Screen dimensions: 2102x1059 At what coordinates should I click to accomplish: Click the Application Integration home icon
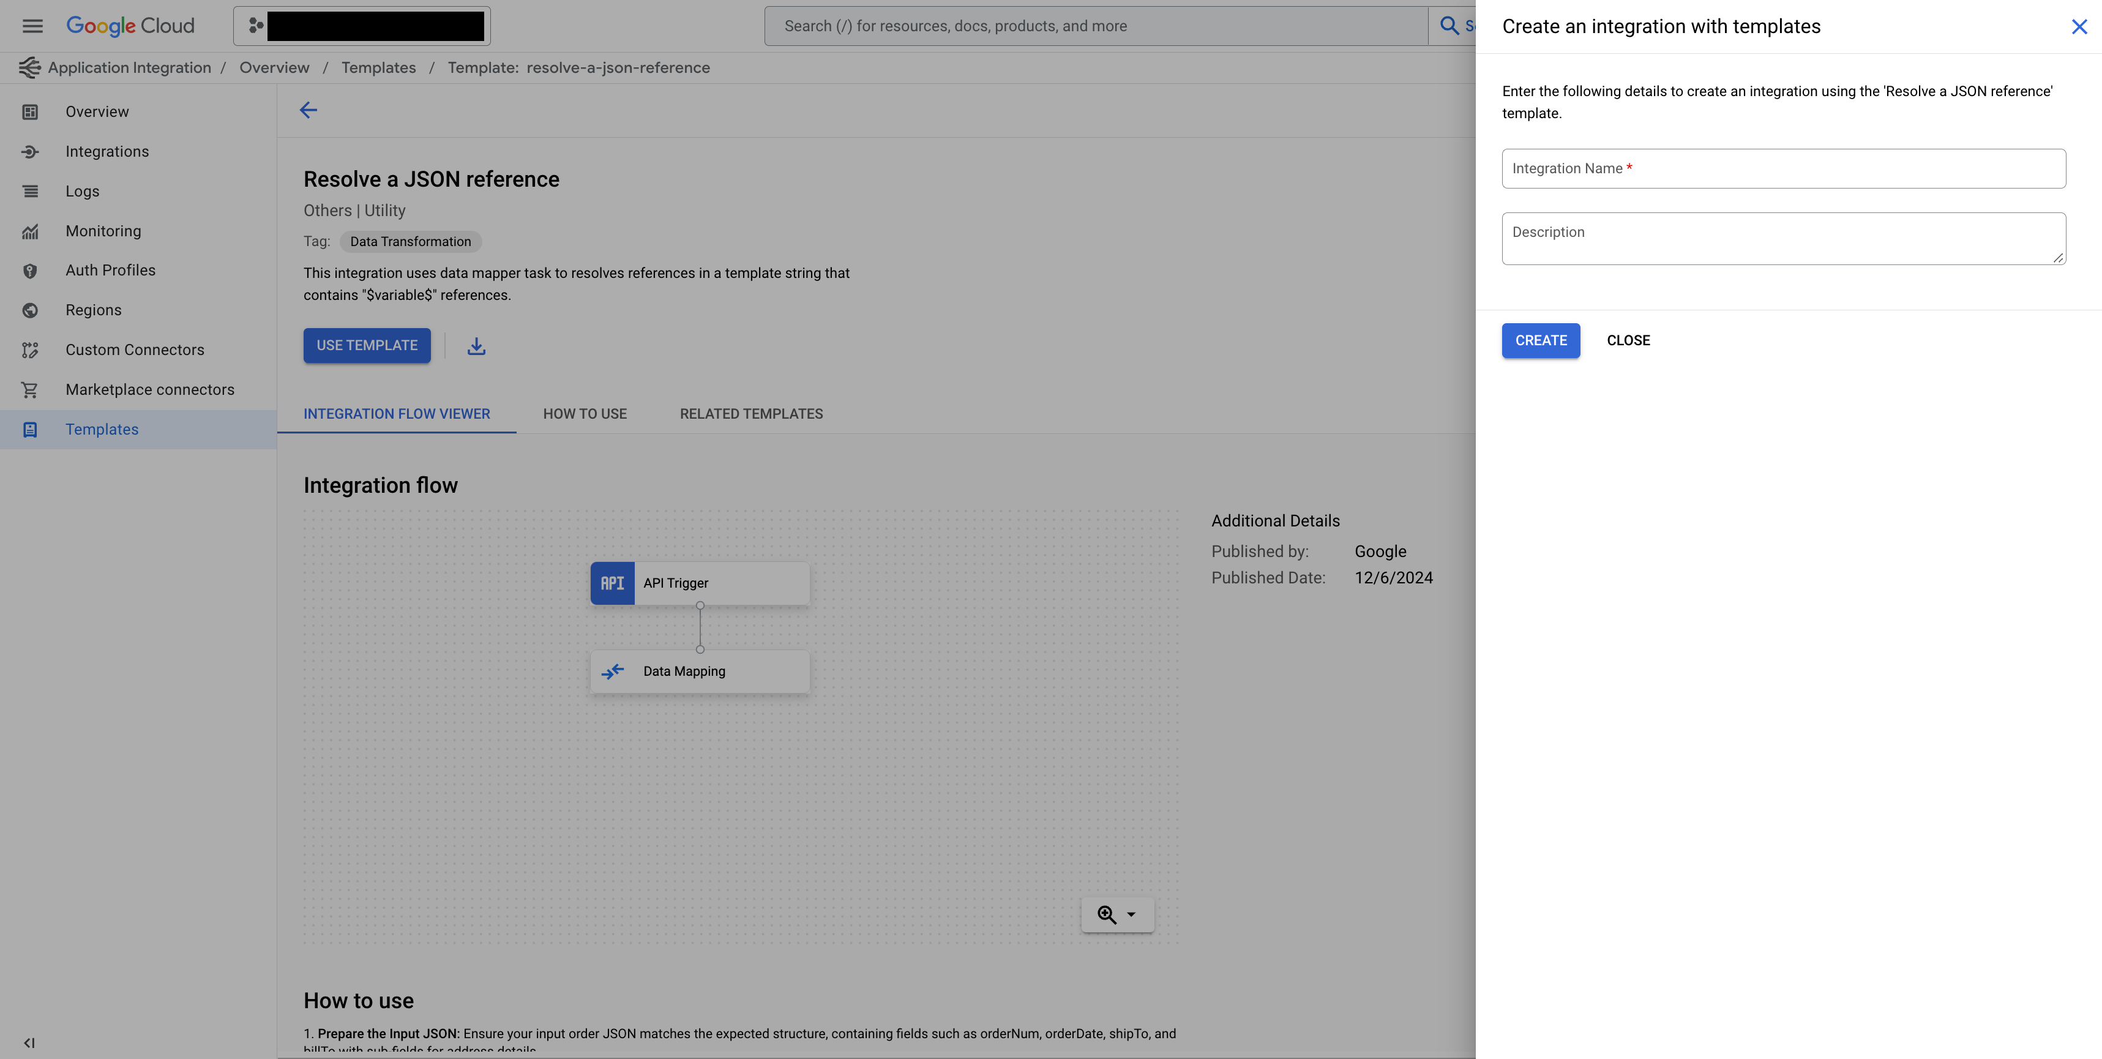[27, 67]
